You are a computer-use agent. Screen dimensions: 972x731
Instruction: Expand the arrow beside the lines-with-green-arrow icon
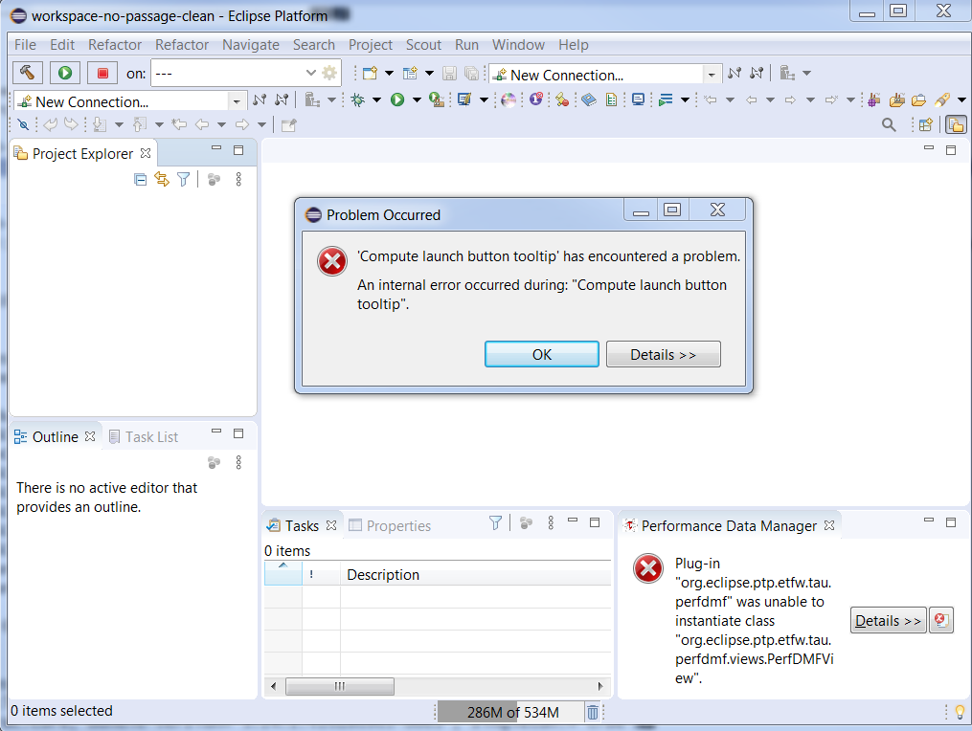(x=685, y=100)
